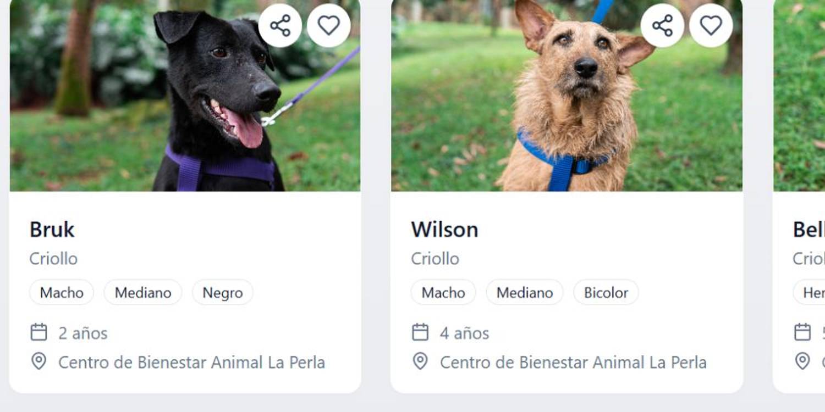Favorite Bruk with the heart icon
The image size is (825, 412).
329,25
